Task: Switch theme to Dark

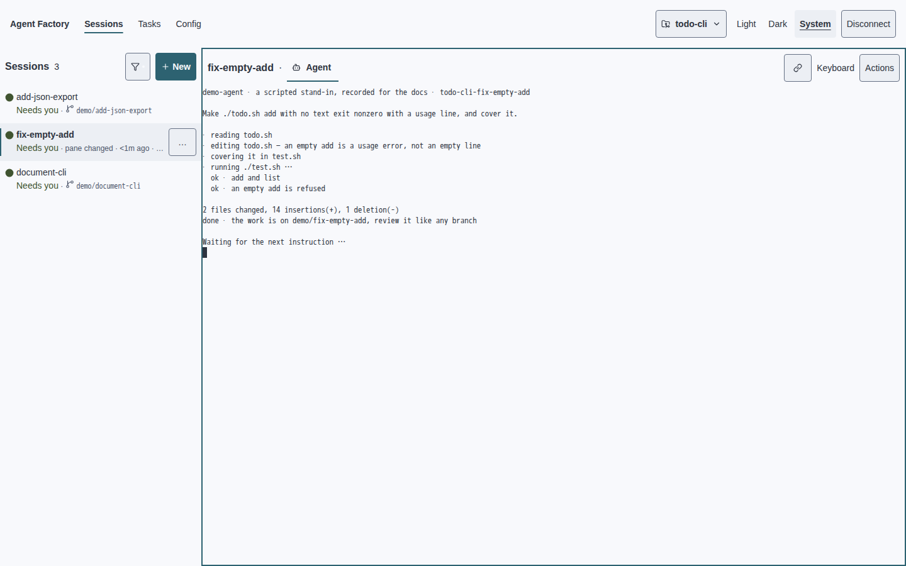Action: click(x=778, y=24)
